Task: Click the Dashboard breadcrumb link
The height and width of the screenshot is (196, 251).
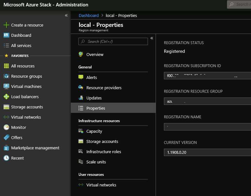Action: (x=89, y=15)
